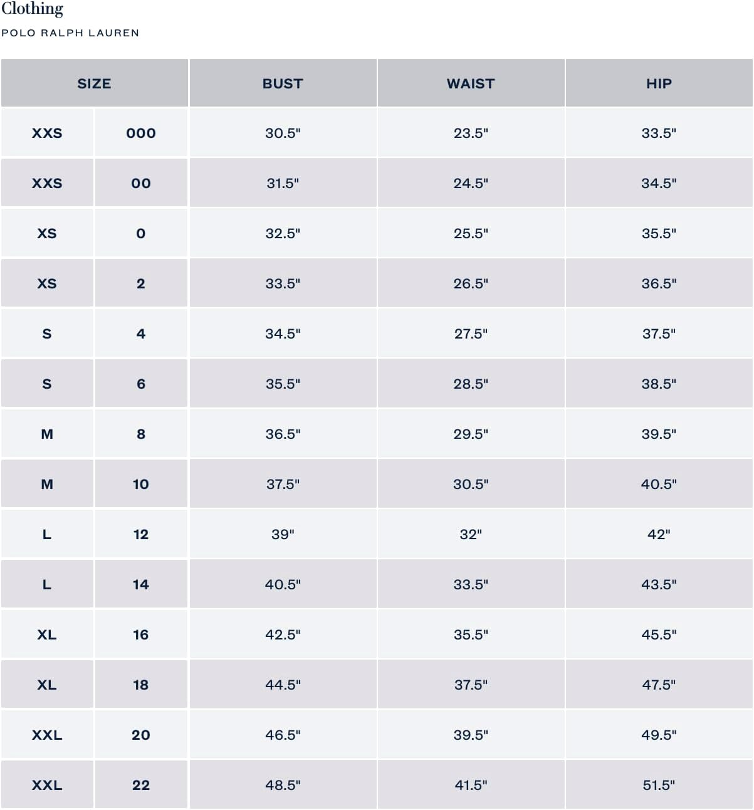Click waist measurement 26.5" for size 2

(471, 283)
